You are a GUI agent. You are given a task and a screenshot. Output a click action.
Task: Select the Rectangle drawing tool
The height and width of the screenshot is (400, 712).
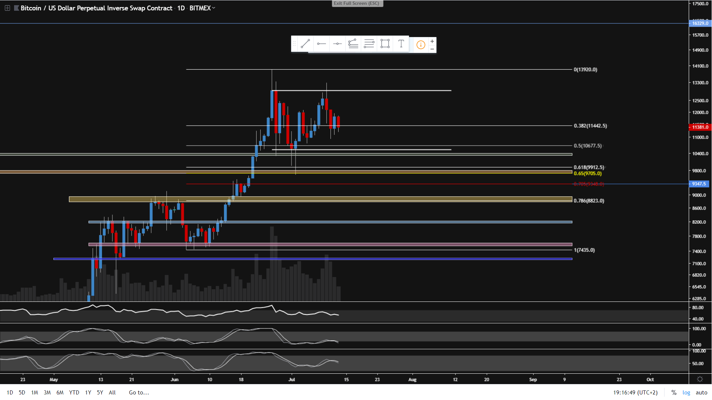pos(385,44)
